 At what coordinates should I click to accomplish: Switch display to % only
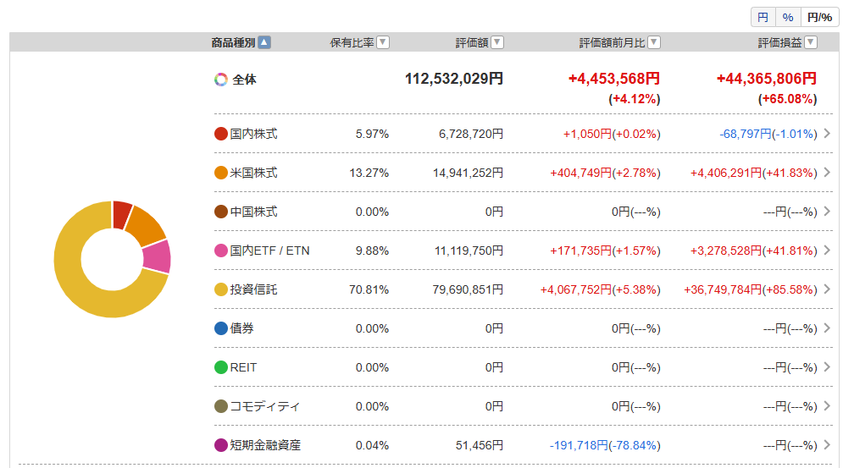click(x=787, y=18)
